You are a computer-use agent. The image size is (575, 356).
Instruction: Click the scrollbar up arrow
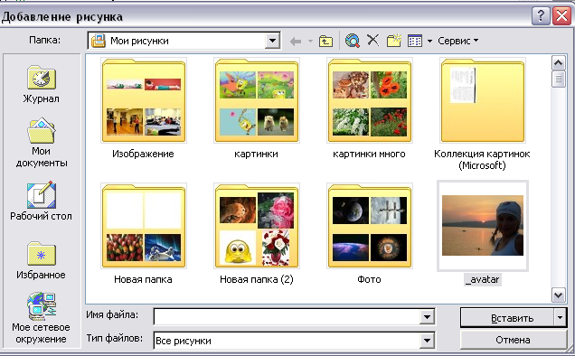click(x=559, y=63)
